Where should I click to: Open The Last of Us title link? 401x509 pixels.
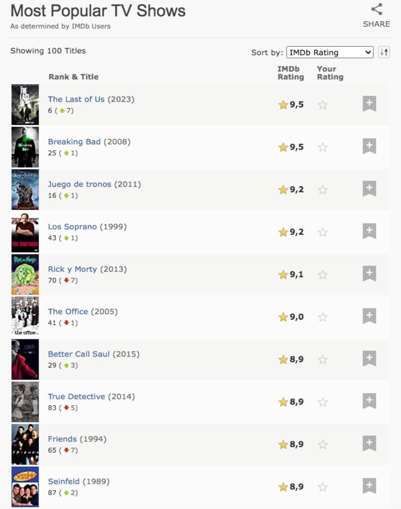(x=76, y=99)
